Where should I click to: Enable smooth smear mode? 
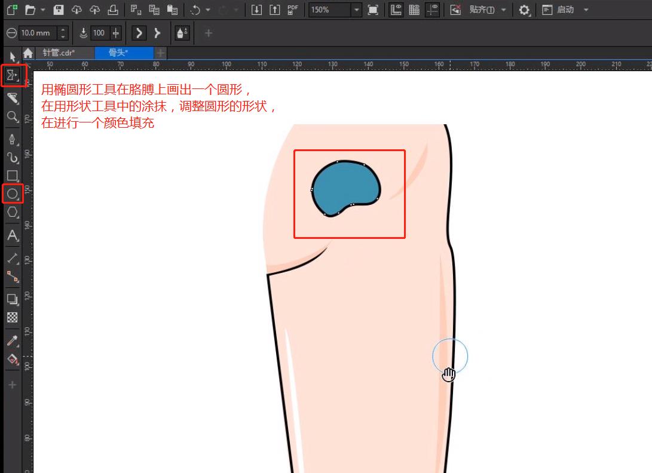[x=139, y=33]
